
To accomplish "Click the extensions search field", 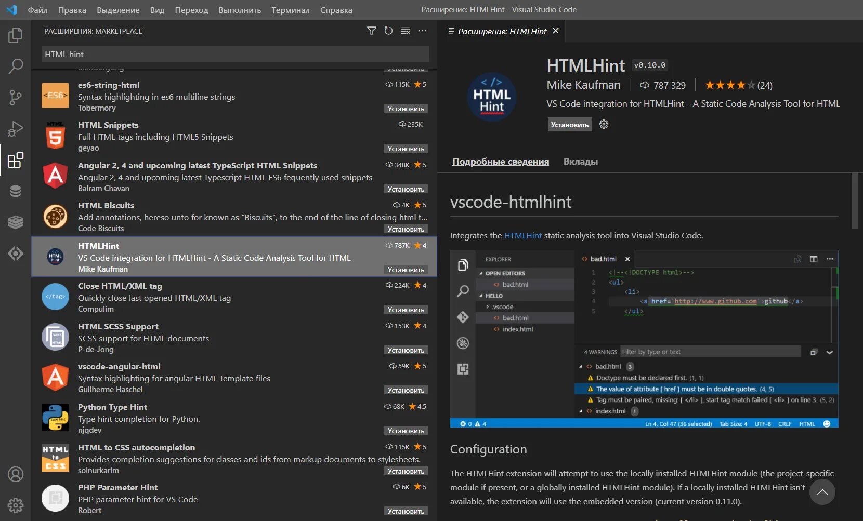I will [x=236, y=54].
